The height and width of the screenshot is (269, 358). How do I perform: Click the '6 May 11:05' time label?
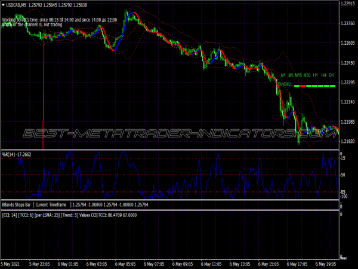pos(211,264)
